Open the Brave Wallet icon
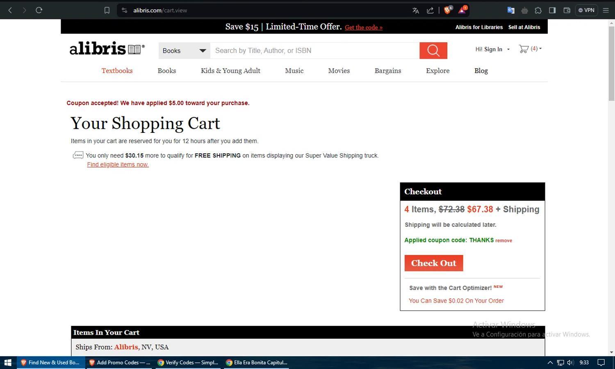This screenshot has height=369, width=615. tap(567, 10)
